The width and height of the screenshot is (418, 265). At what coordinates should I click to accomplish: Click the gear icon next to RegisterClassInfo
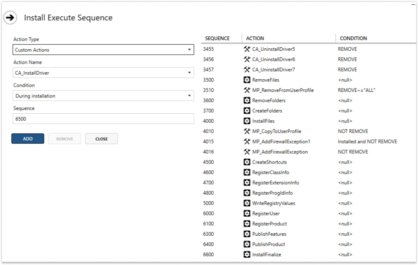247,172
